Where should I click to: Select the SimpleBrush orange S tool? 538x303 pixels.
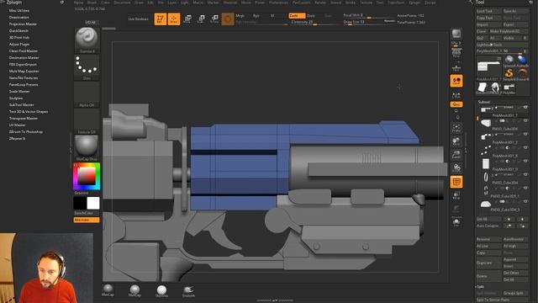click(509, 74)
